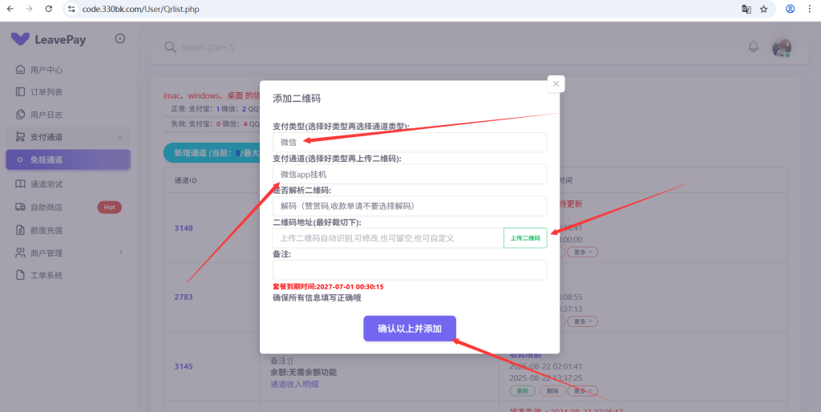The width and height of the screenshot is (821, 412).
Task: Open 通道收入明细 link
Action: point(294,384)
